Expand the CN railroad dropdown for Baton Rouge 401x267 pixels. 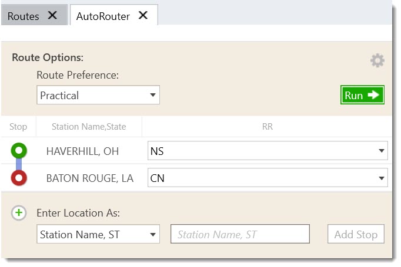click(x=268, y=177)
